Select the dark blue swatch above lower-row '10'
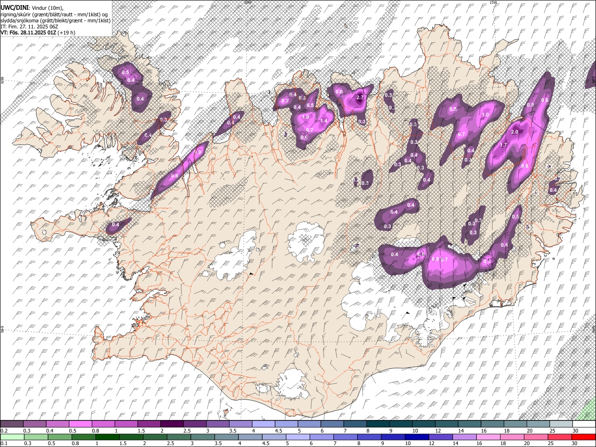596x447 pixels. 416,437
